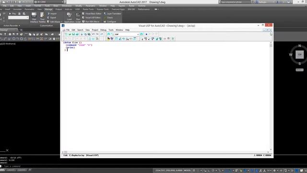Click Activate AutoCAD icon in Visual LISP
The width and height of the screenshot is (307, 173).
pos(108,39)
